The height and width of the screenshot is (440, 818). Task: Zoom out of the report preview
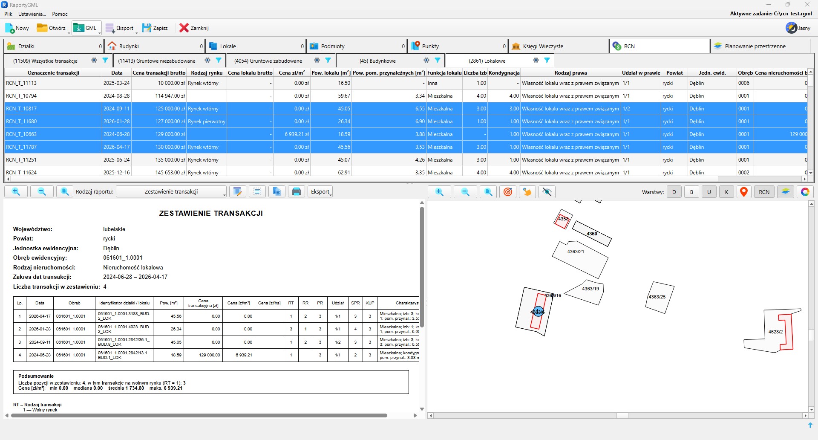[42, 192]
